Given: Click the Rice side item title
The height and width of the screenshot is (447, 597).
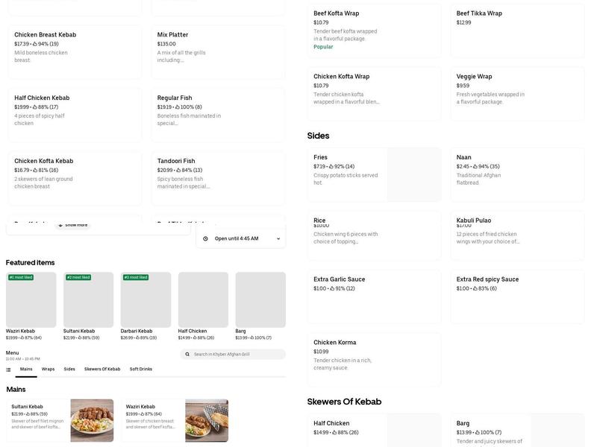Looking at the screenshot, I should [x=319, y=221].
